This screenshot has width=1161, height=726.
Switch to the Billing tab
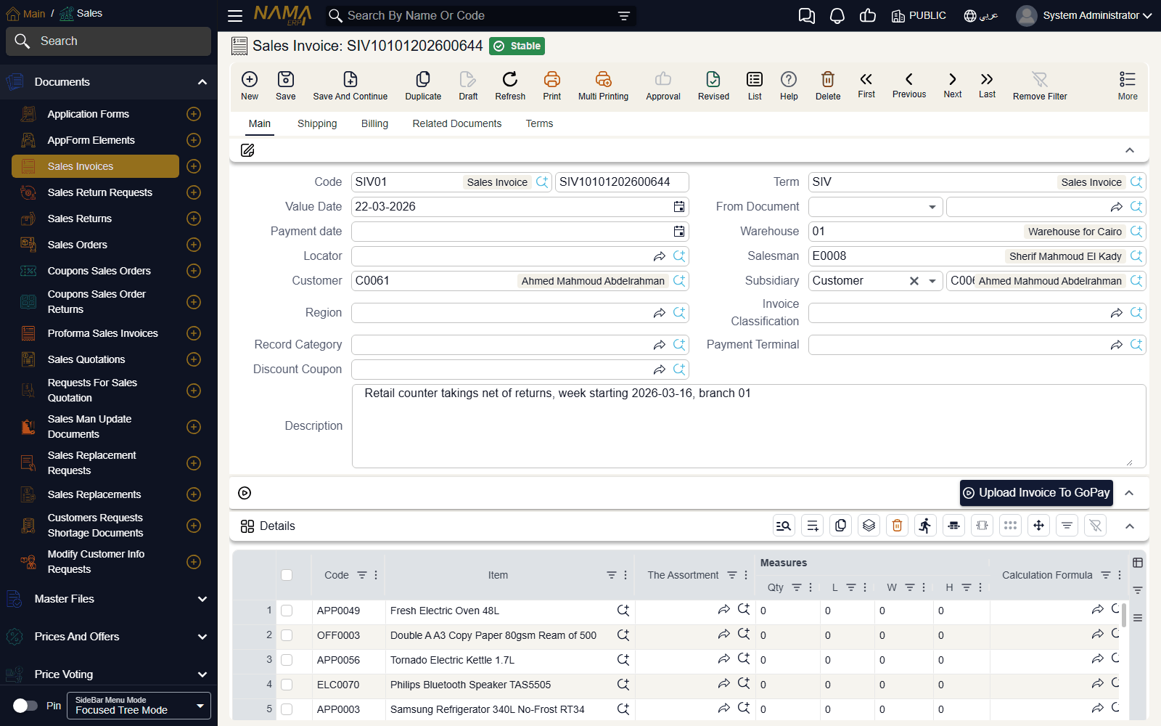(x=374, y=123)
